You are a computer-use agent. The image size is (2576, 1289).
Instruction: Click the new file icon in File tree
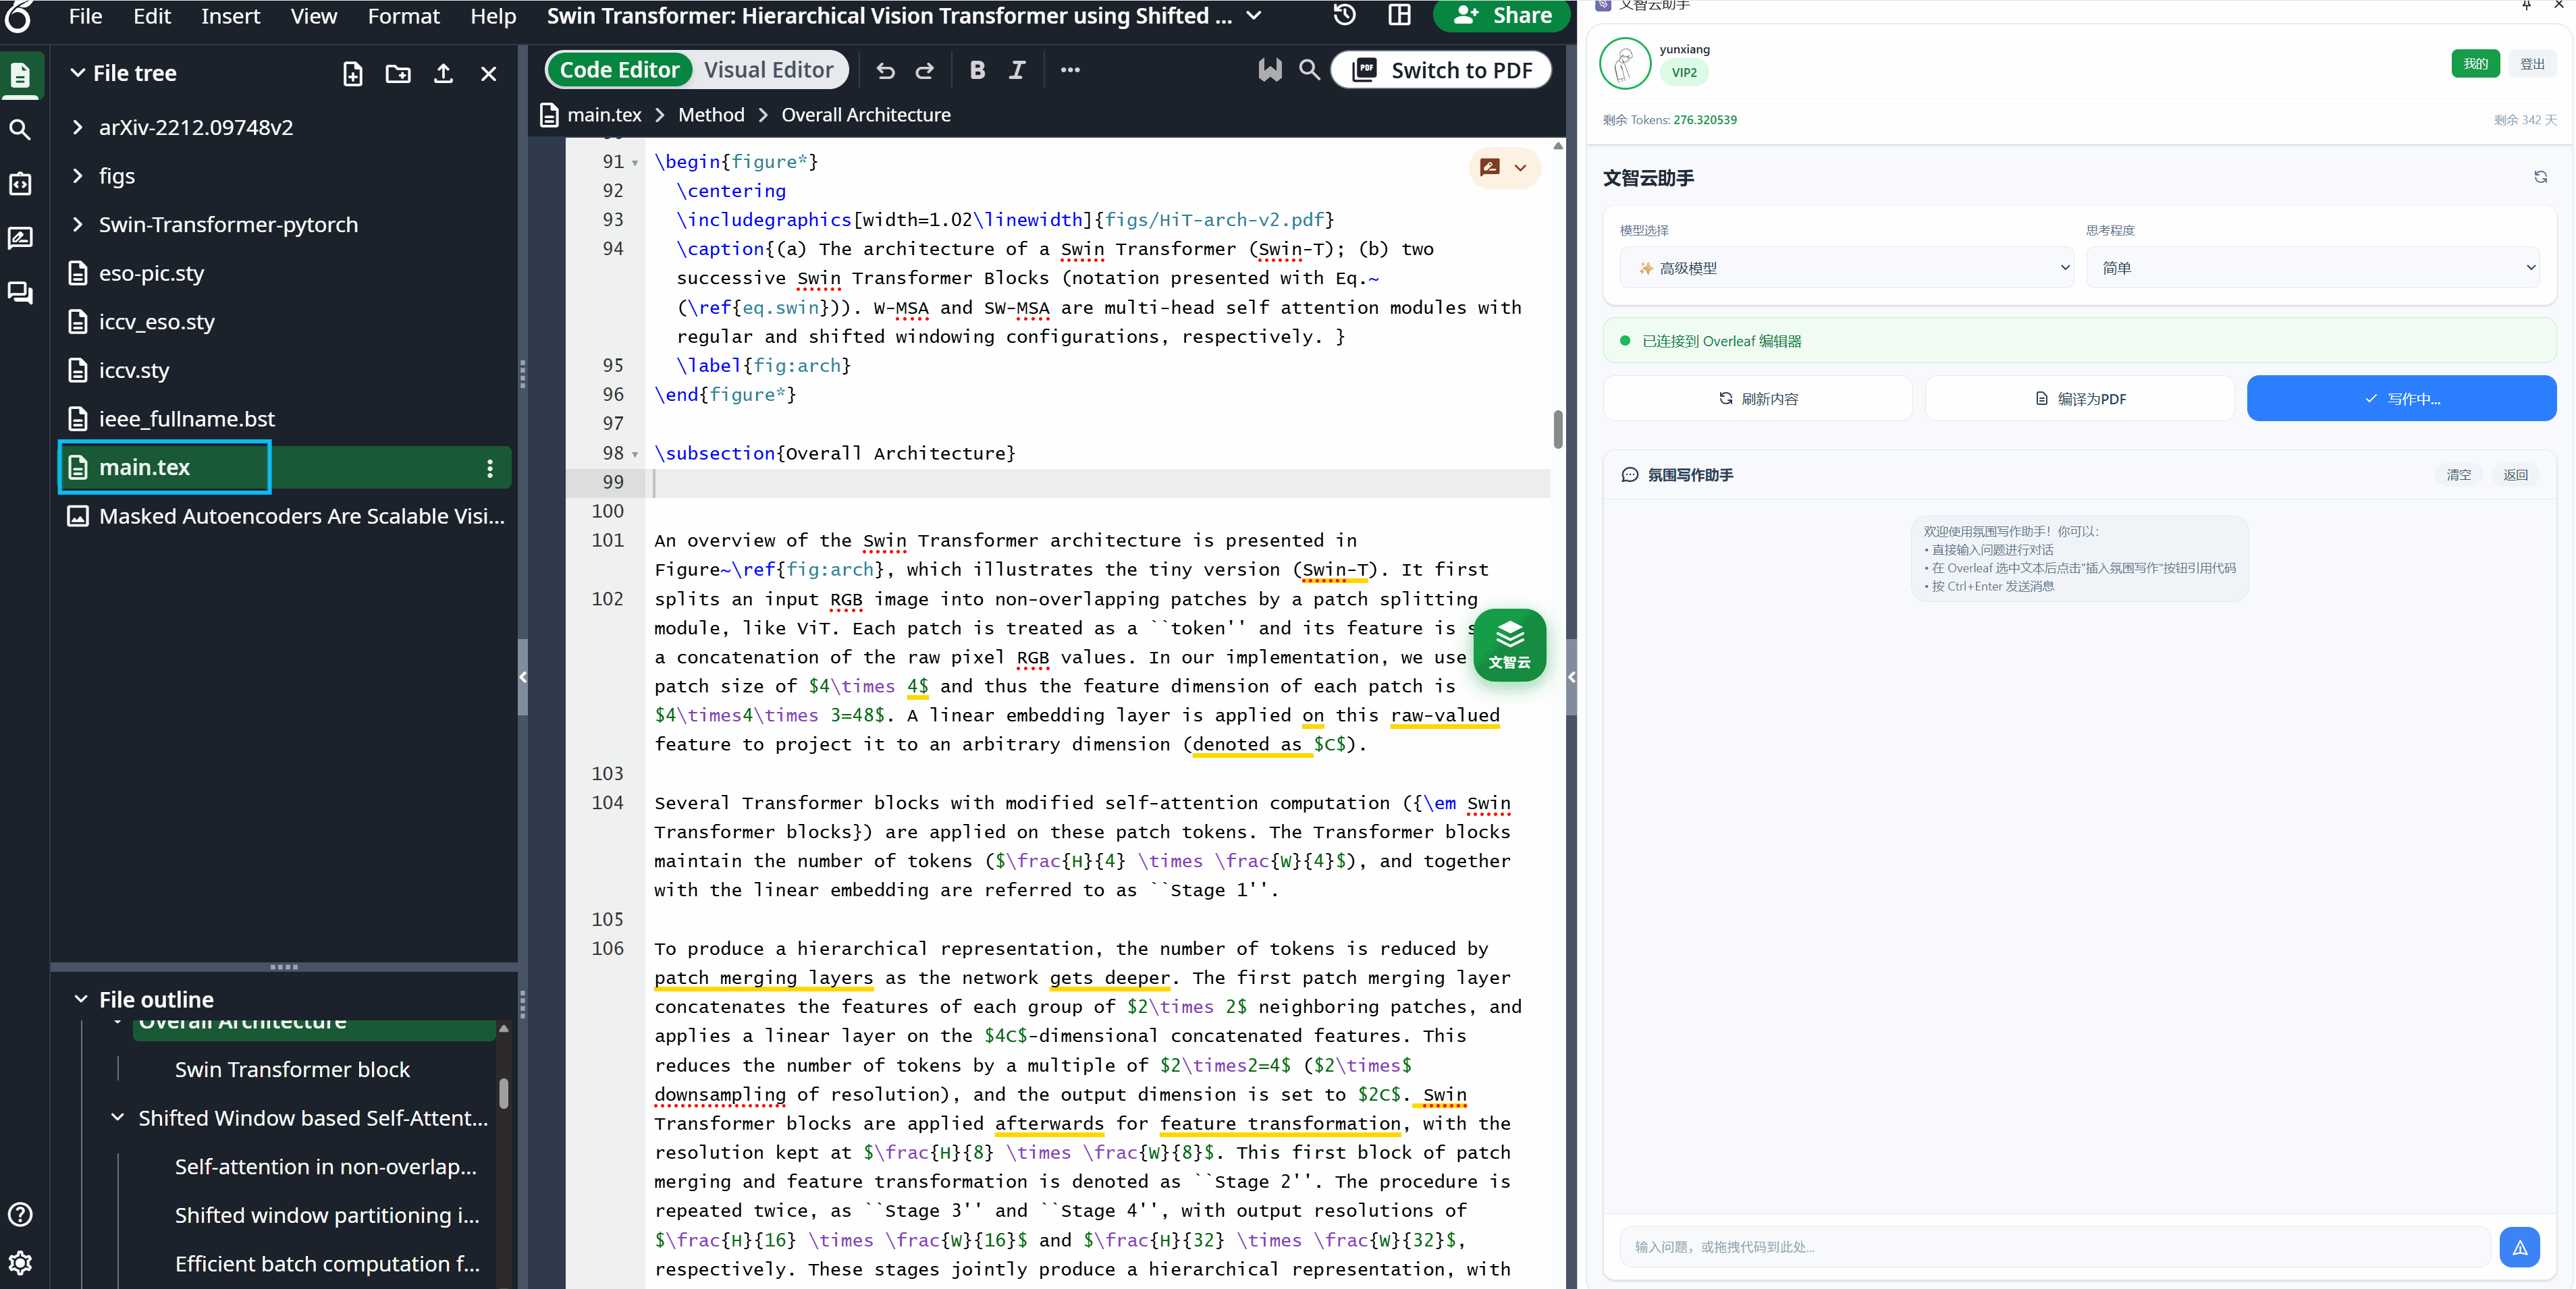pos(352,74)
